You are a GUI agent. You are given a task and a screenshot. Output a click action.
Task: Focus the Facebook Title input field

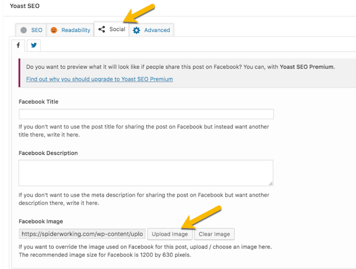point(146,114)
